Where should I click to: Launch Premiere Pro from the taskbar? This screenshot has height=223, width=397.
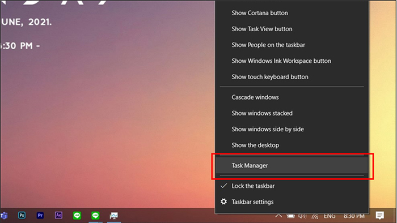(x=40, y=216)
